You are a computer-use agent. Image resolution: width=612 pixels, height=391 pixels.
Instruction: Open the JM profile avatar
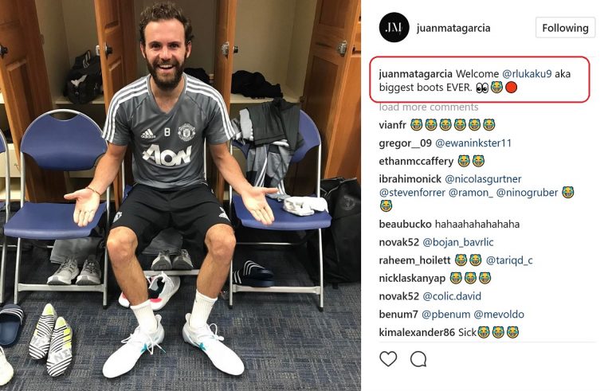point(394,27)
